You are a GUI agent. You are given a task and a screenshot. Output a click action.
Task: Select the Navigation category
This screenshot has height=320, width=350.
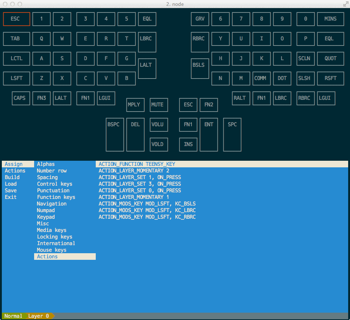tap(52, 204)
